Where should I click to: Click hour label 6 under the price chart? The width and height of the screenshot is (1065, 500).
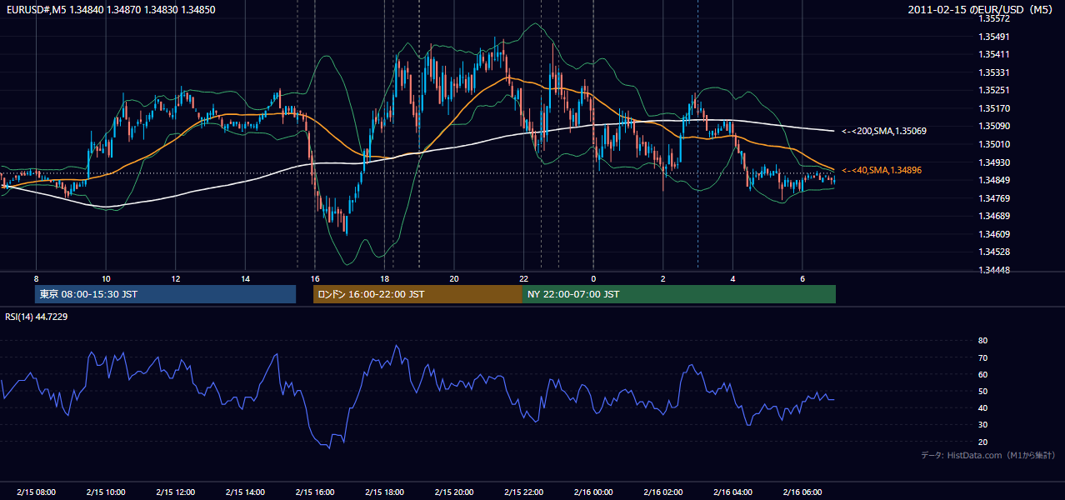(x=802, y=278)
